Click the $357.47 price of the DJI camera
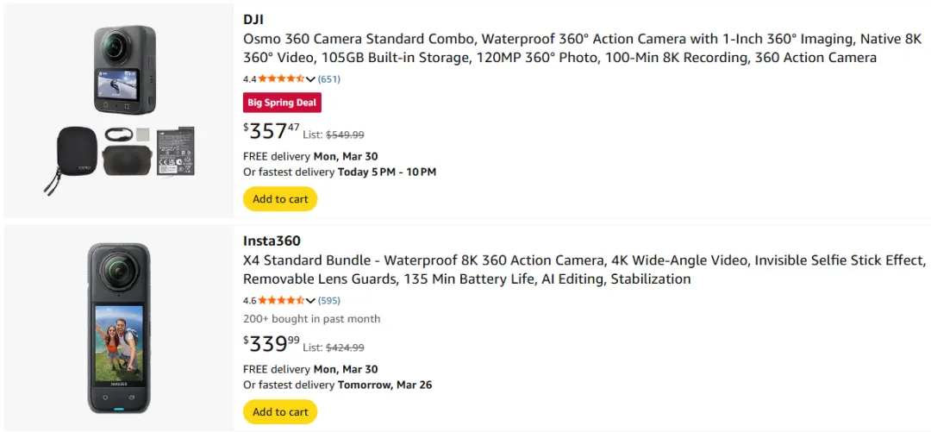Image resolution: width=931 pixels, height=432 pixels. point(272,132)
